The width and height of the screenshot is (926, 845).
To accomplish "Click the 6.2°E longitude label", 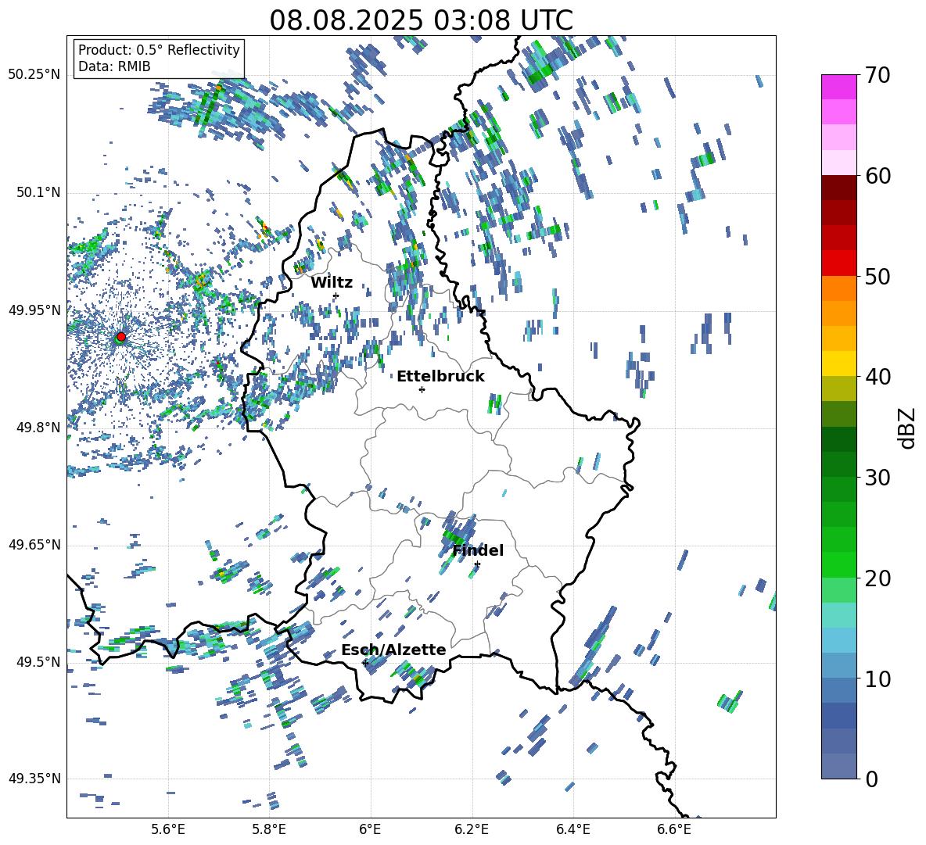I will 472,830.
